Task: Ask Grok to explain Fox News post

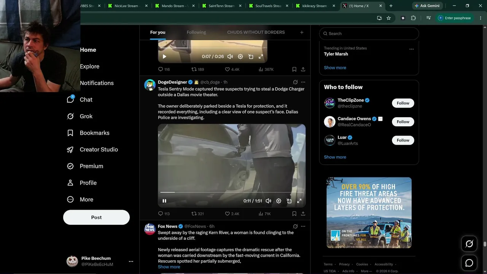Action: (295, 226)
